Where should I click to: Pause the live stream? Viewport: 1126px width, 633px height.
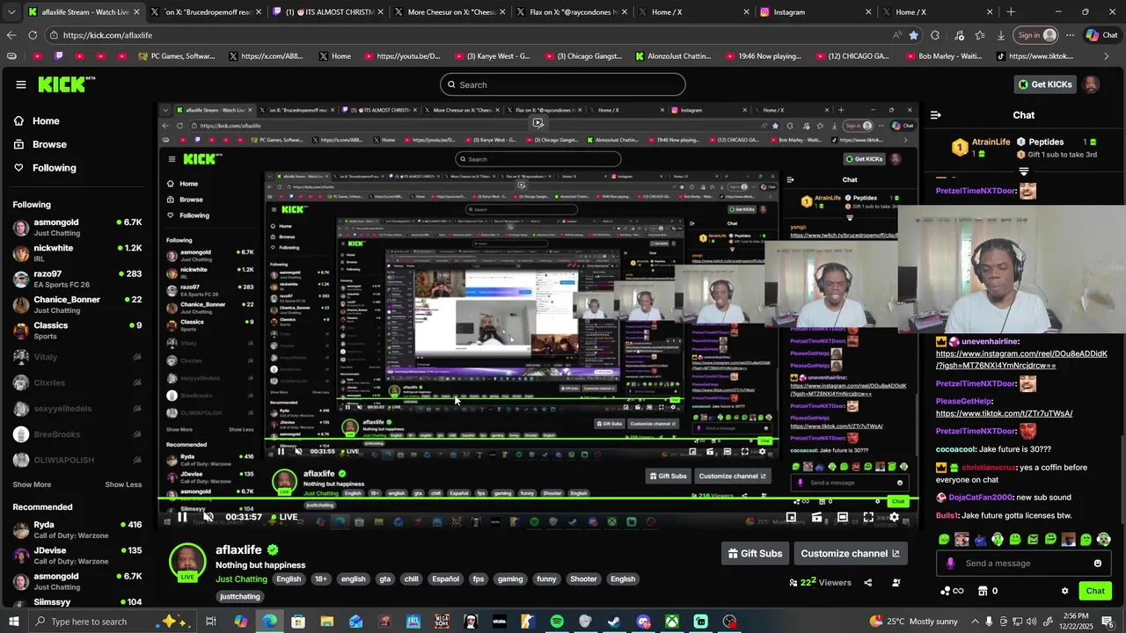tap(182, 517)
